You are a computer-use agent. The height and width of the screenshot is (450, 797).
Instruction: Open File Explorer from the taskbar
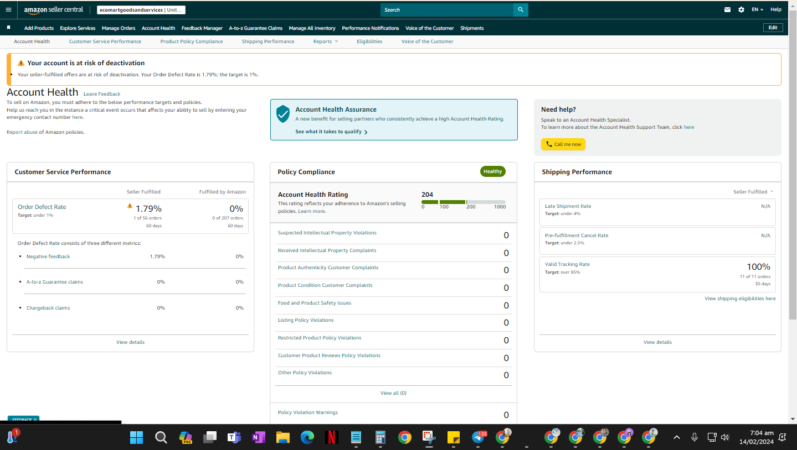[283, 438]
